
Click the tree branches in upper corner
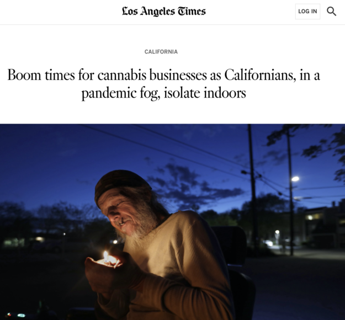[319, 150]
